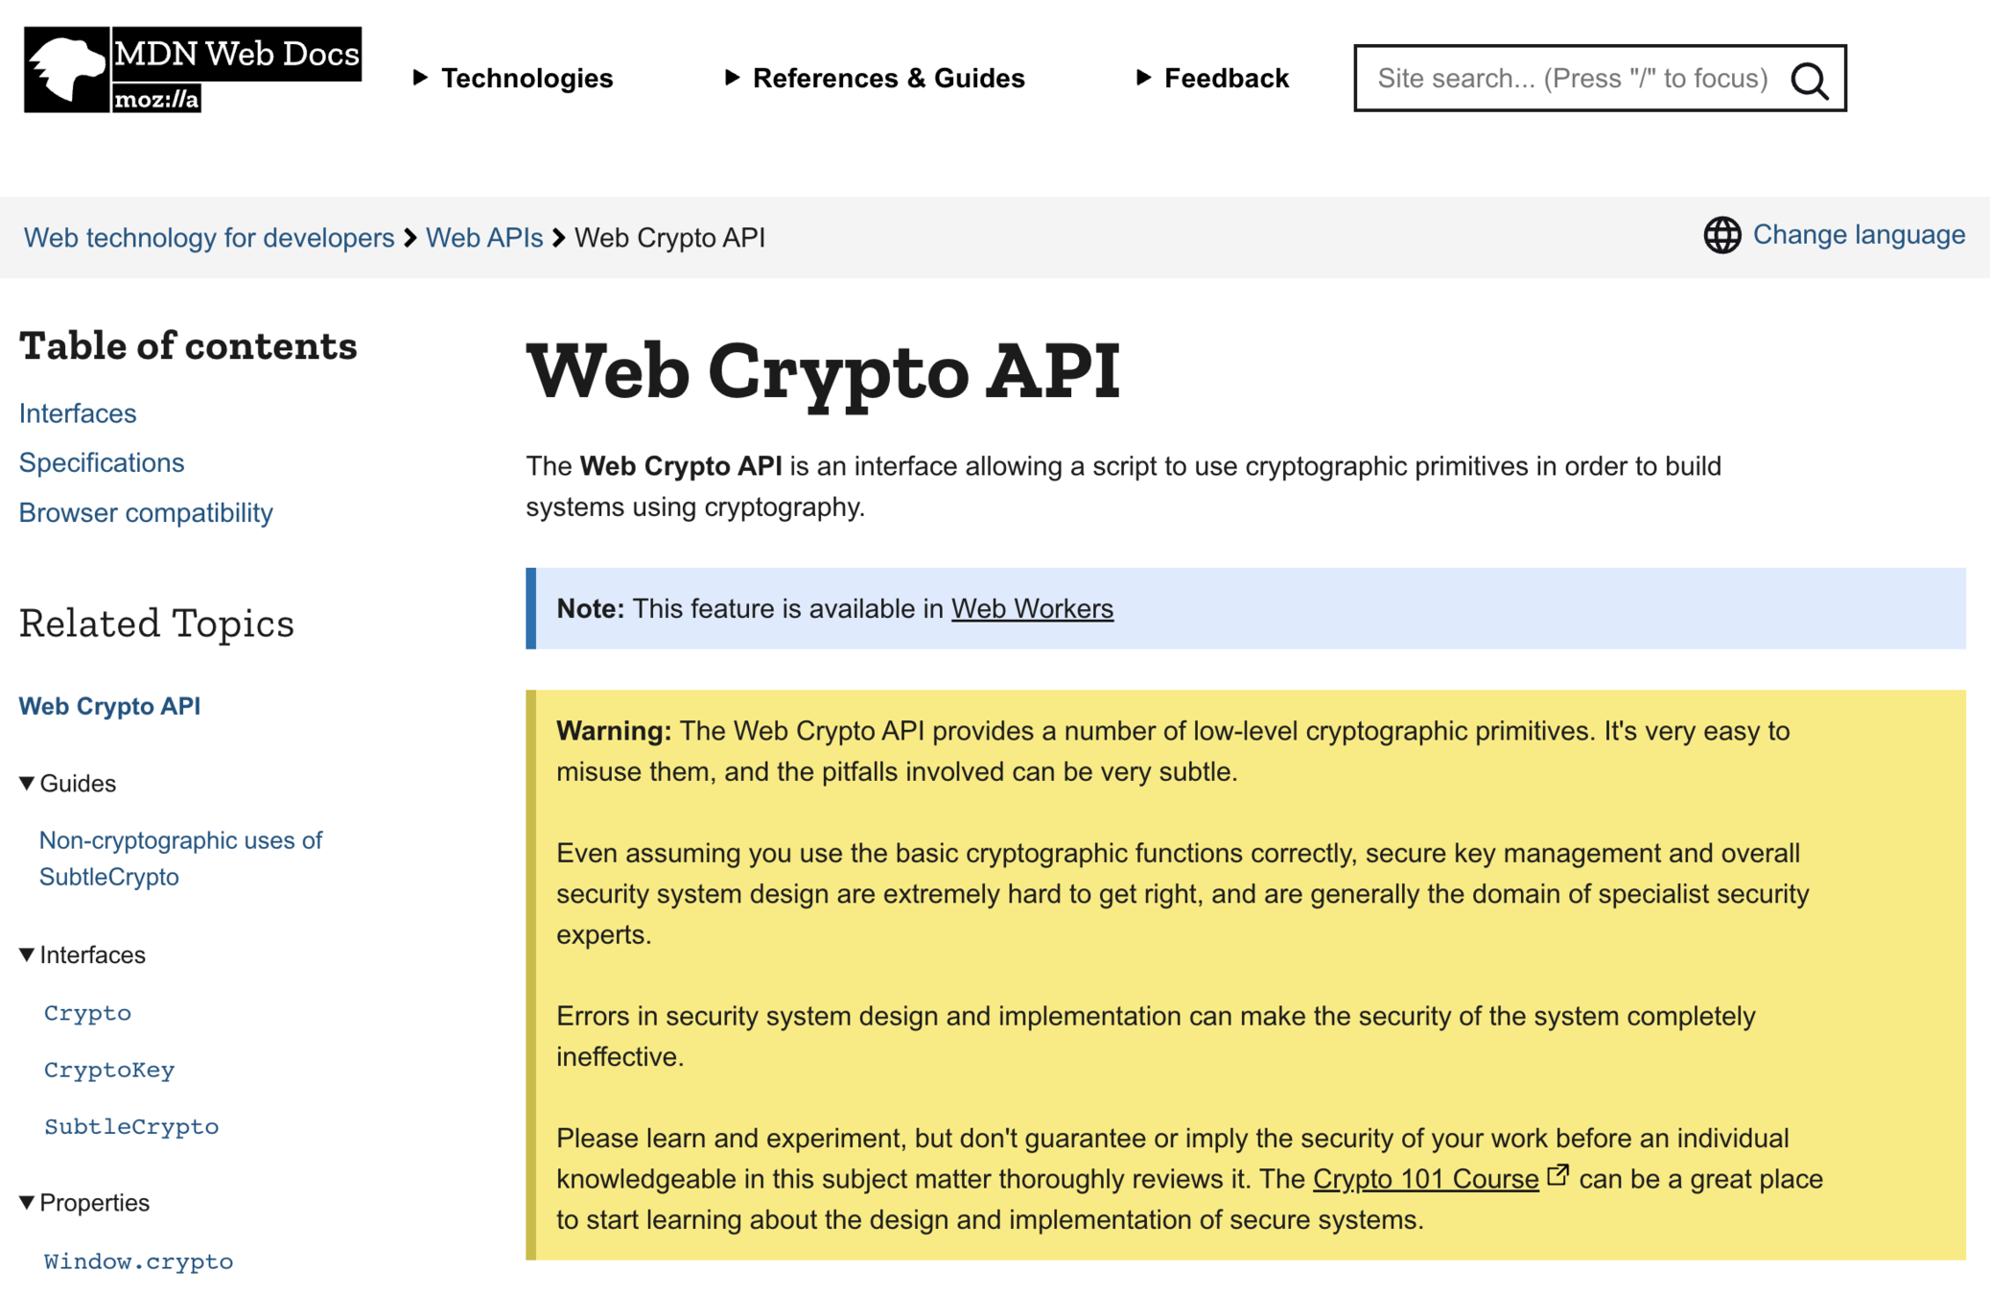The image size is (1990, 1295).
Task: Jump to Specifications in table of contents
Action: coord(102,463)
